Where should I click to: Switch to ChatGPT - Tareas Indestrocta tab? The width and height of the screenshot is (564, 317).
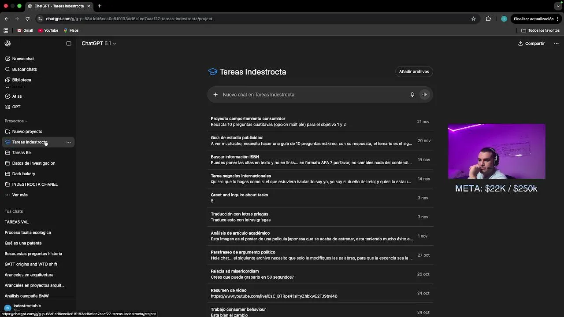click(x=59, y=6)
